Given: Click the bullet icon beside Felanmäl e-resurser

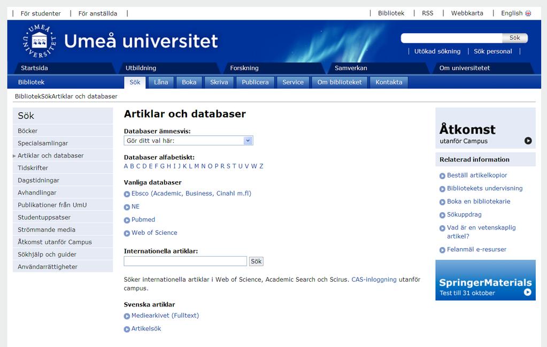Looking at the screenshot, I should pyautogui.click(x=442, y=250).
